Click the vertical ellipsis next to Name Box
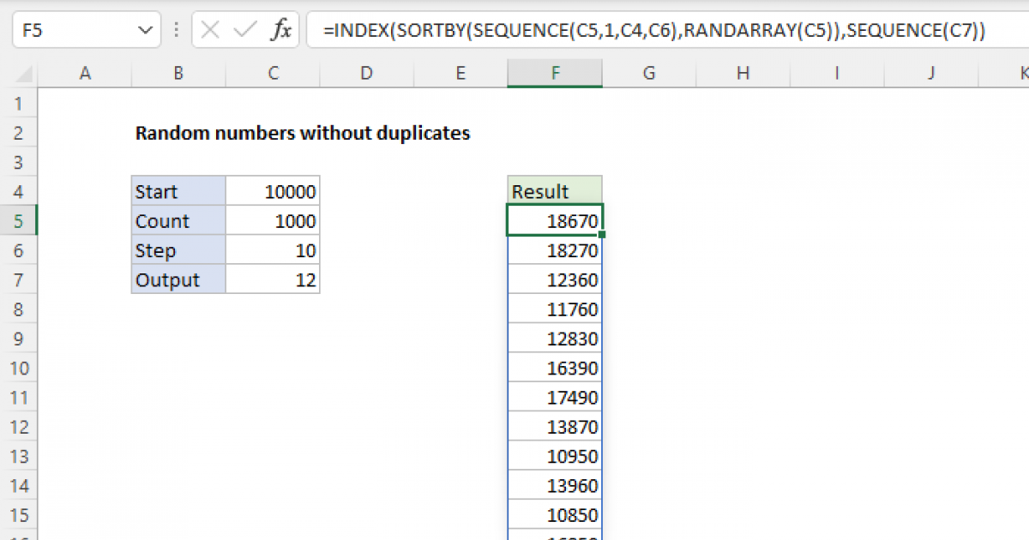 176,30
